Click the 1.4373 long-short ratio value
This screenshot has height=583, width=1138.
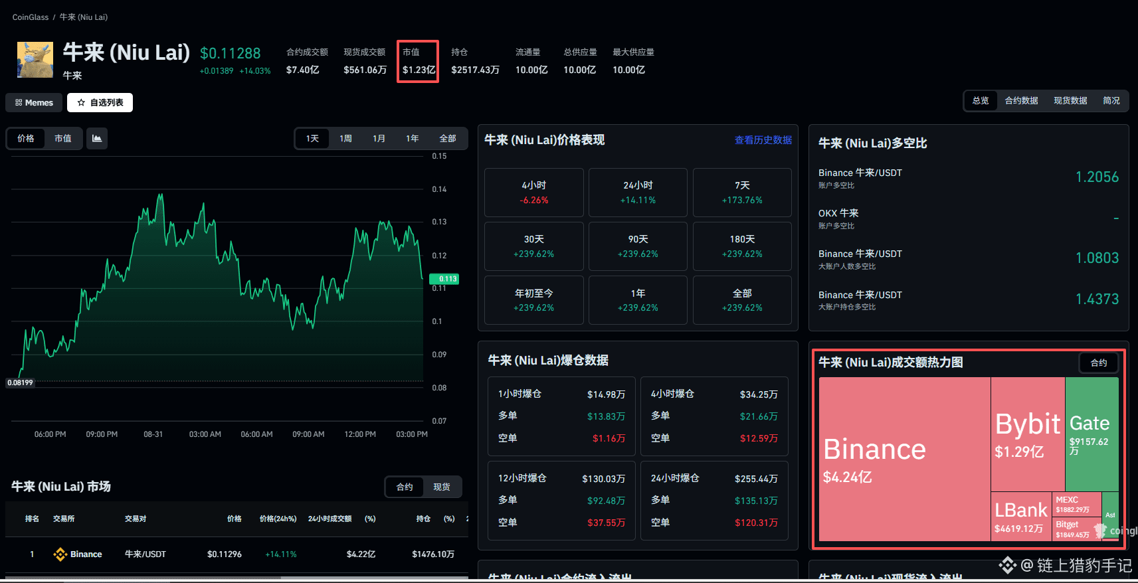(x=1097, y=299)
